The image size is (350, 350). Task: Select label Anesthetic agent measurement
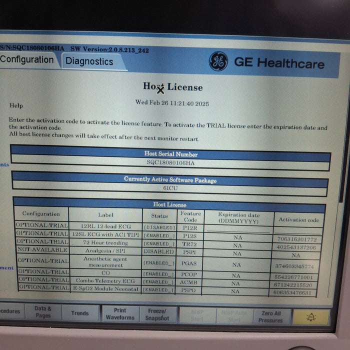(105, 262)
